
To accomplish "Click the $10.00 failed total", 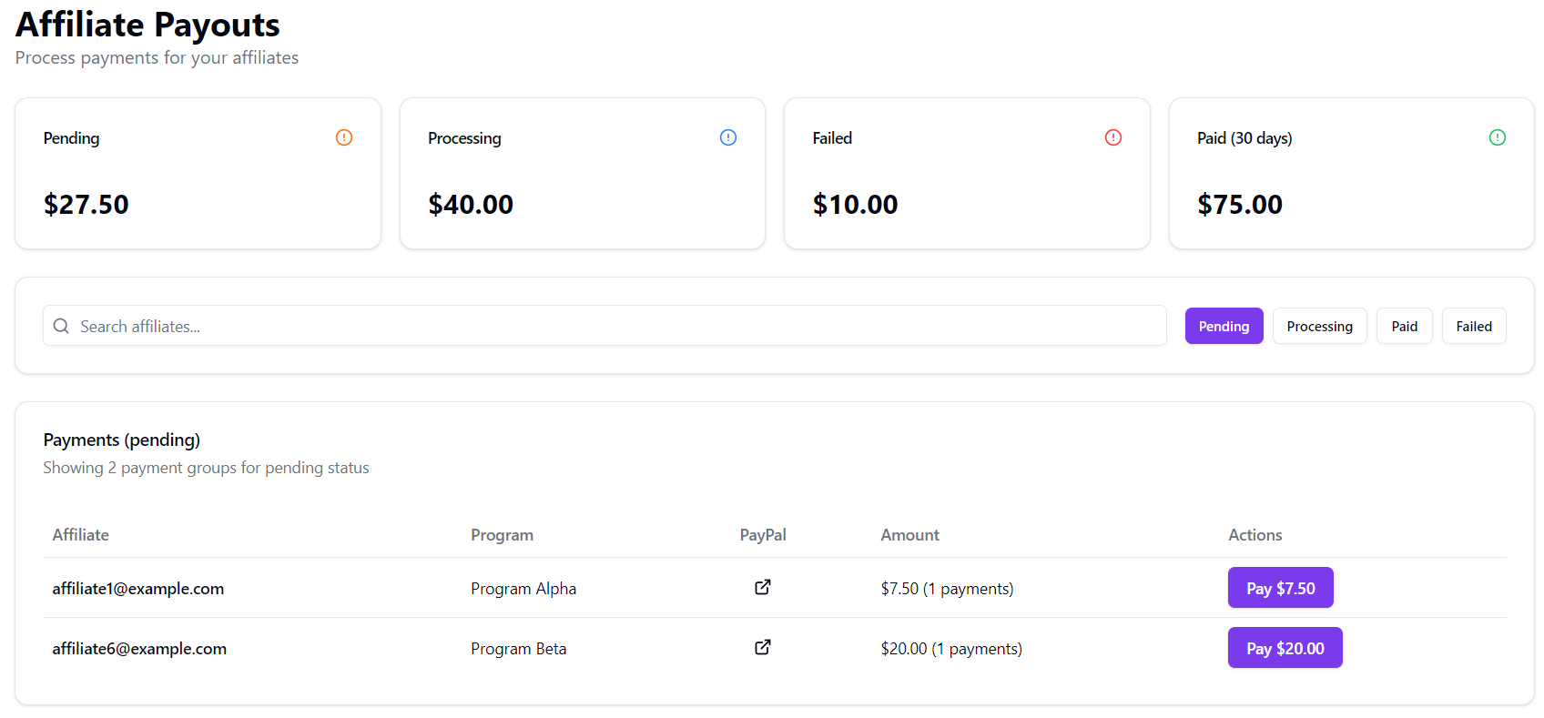I will [x=856, y=204].
